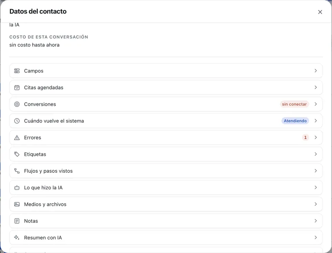Open Lo que hizo la IA
Screen dimensions: 332x253
tap(166, 188)
